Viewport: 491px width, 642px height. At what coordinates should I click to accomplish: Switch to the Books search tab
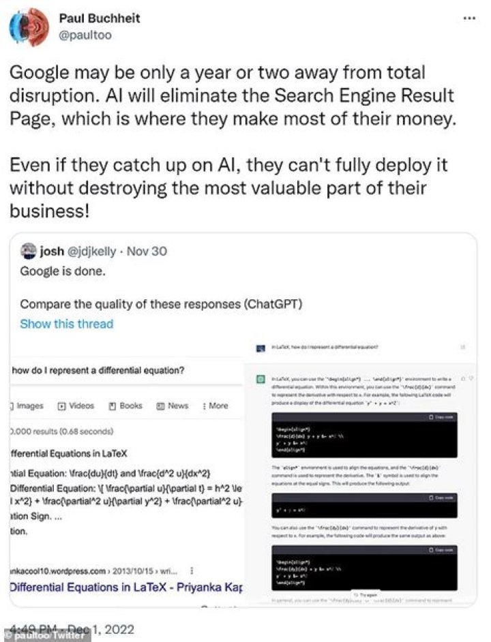click(125, 406)
